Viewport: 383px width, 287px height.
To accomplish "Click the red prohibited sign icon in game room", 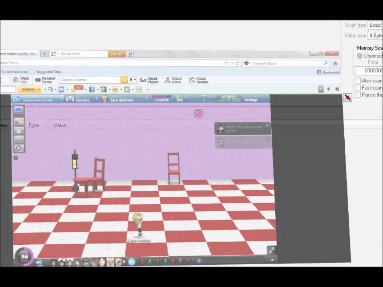I will [199, 113].
